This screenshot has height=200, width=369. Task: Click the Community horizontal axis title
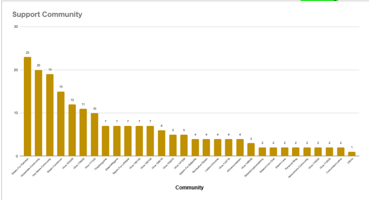click(x=190, y=188)
